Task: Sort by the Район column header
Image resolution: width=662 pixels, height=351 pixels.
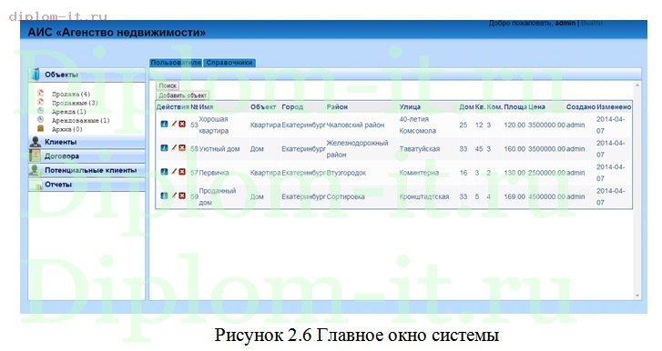Action: pos(337,107)
